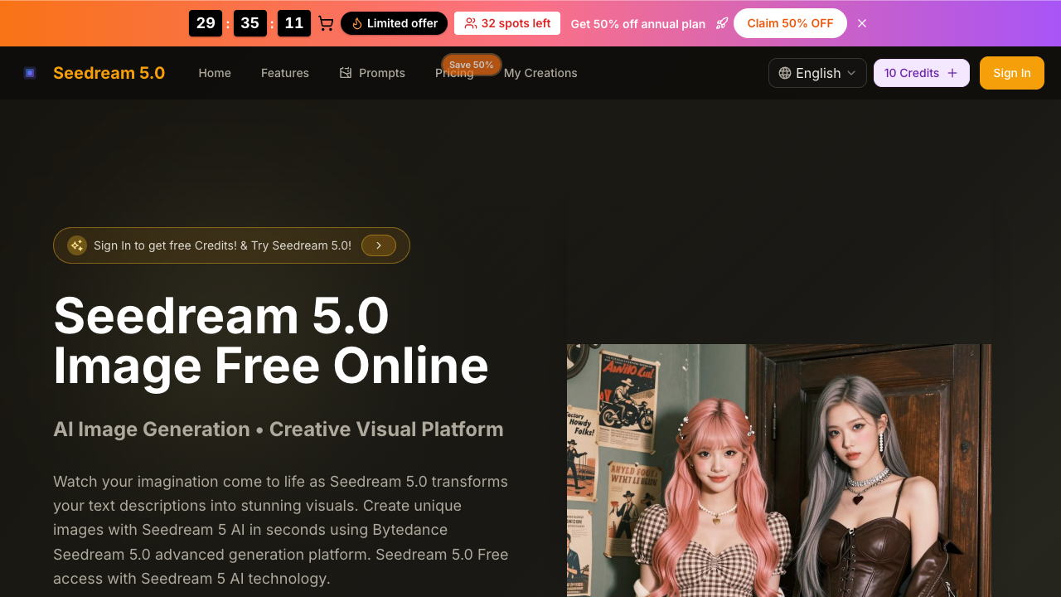Go to My Creations
The height and width of the screenshot is (597, 1061).
click(x=540, y=73)
